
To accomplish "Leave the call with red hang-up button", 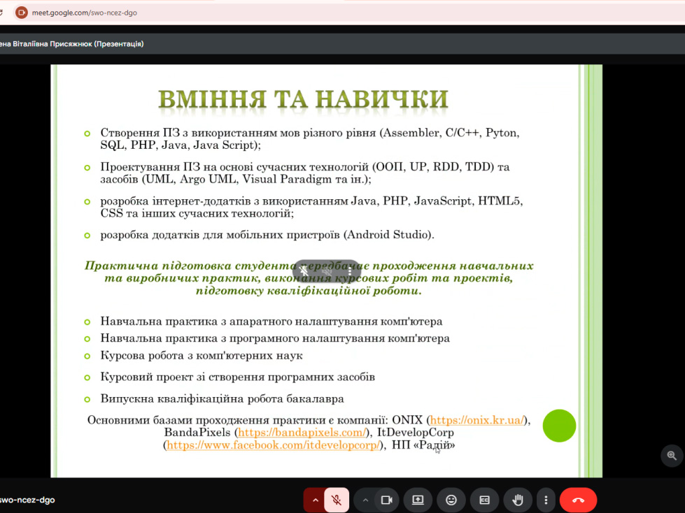I will [x=578, y=500].
